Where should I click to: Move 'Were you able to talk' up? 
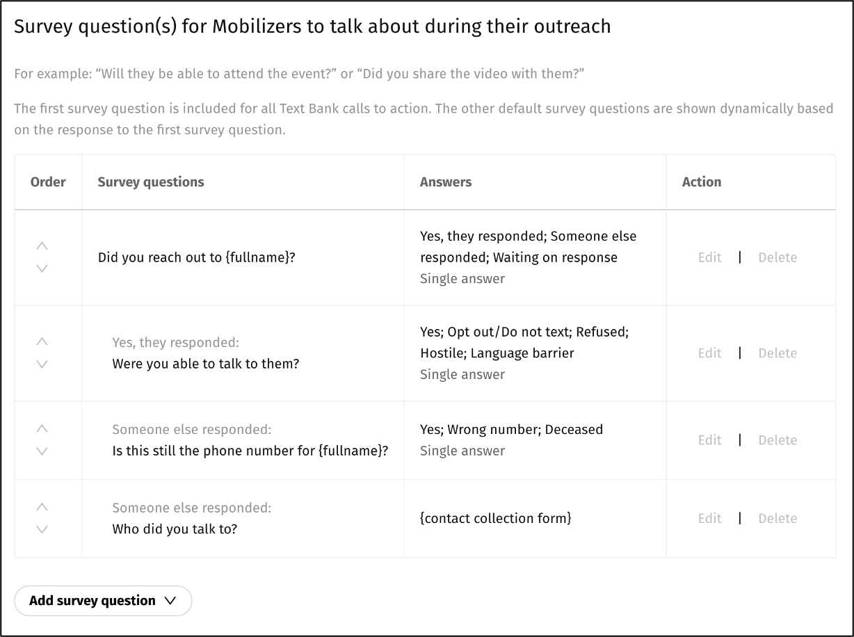click(x=42, y=342)
